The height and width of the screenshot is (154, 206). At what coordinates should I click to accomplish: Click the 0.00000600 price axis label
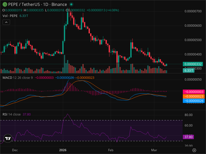[x=193, y=25]
